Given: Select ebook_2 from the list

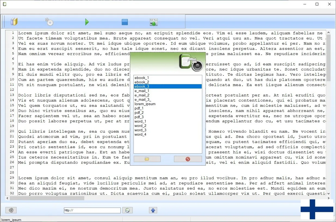Looking at the screenshot, I should tap(142, 82).
